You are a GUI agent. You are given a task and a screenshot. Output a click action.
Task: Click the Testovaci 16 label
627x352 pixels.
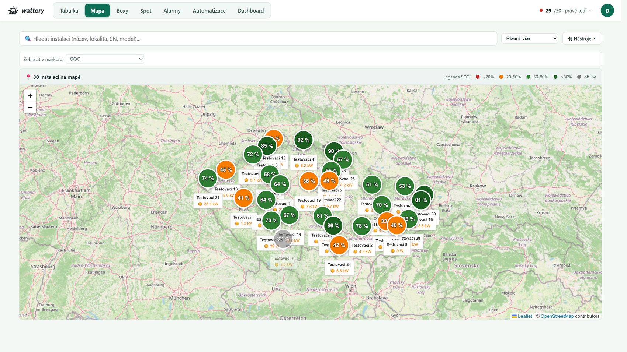[425, 219]
